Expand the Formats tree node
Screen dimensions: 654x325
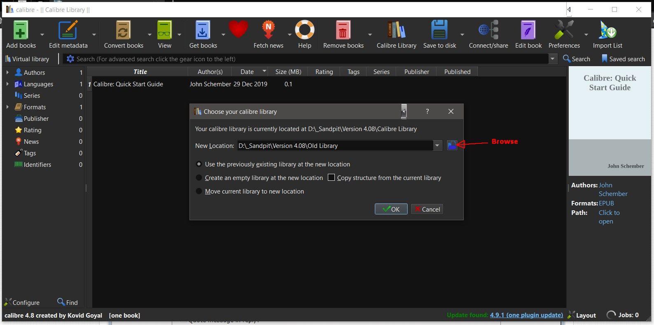[x=7, y=107]
